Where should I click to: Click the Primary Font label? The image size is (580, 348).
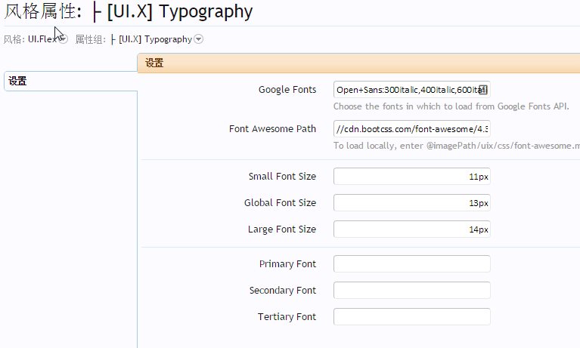(x=287, y=264)
